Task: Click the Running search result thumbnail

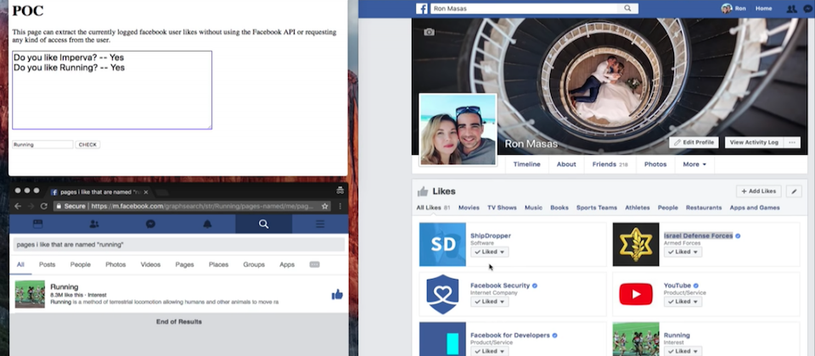Action: (30, 294)
